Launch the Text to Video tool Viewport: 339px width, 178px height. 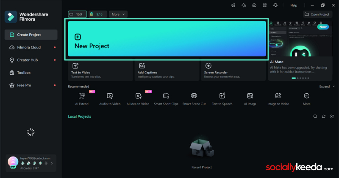100,71
